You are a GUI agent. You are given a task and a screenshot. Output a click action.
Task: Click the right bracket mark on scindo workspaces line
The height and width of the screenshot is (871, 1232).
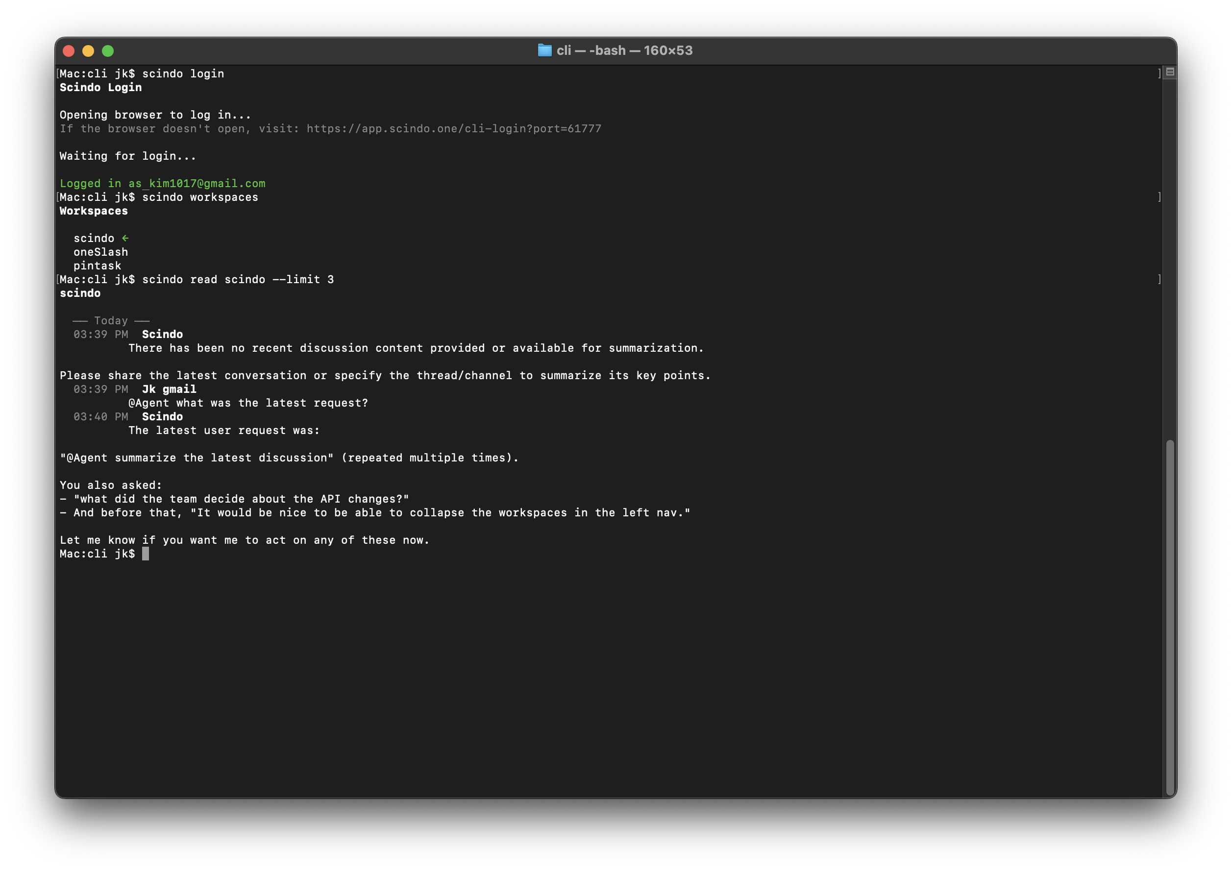tap(1159, 197)
